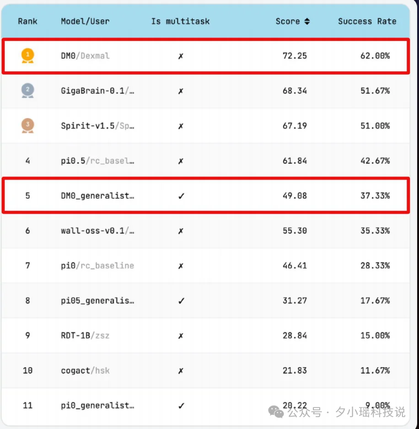
Task: Select the wall-oss-v0.1 model row
Action: click(97, 231)
